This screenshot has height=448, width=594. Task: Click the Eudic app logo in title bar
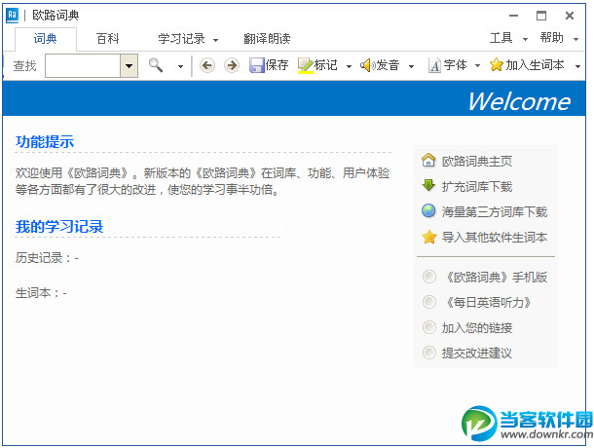point(12,16)
